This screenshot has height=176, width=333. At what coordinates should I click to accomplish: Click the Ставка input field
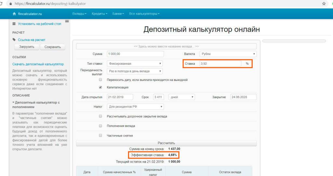pos(220,64)
